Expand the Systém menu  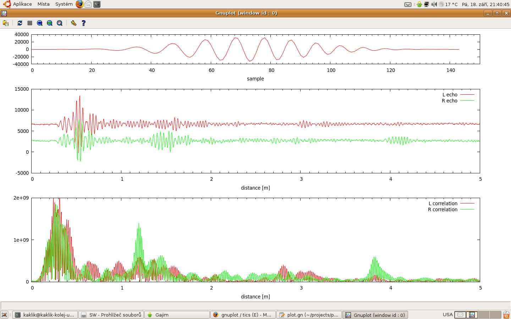click(x=64, y=4)
